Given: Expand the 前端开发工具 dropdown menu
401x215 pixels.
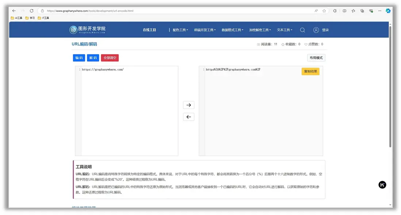Looking at the screenshot, I should point(205,30).
